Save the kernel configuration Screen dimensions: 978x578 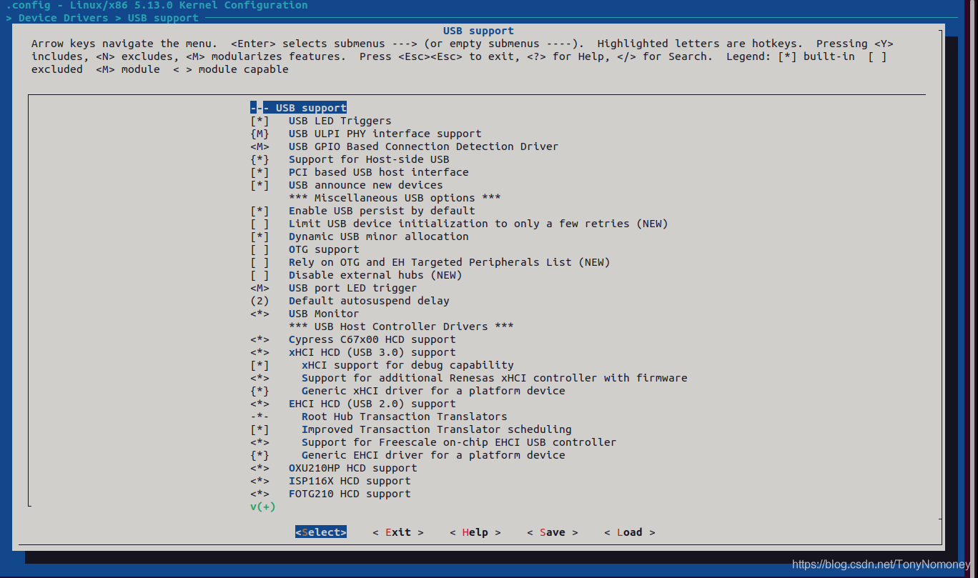tap(551, 532)
